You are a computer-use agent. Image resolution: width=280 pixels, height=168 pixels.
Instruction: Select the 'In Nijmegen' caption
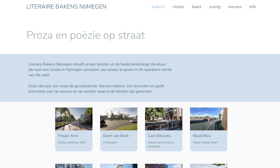click(110, 142)
